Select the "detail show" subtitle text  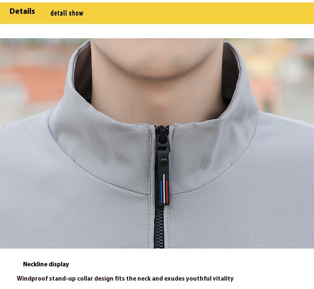tap(67, 13)
